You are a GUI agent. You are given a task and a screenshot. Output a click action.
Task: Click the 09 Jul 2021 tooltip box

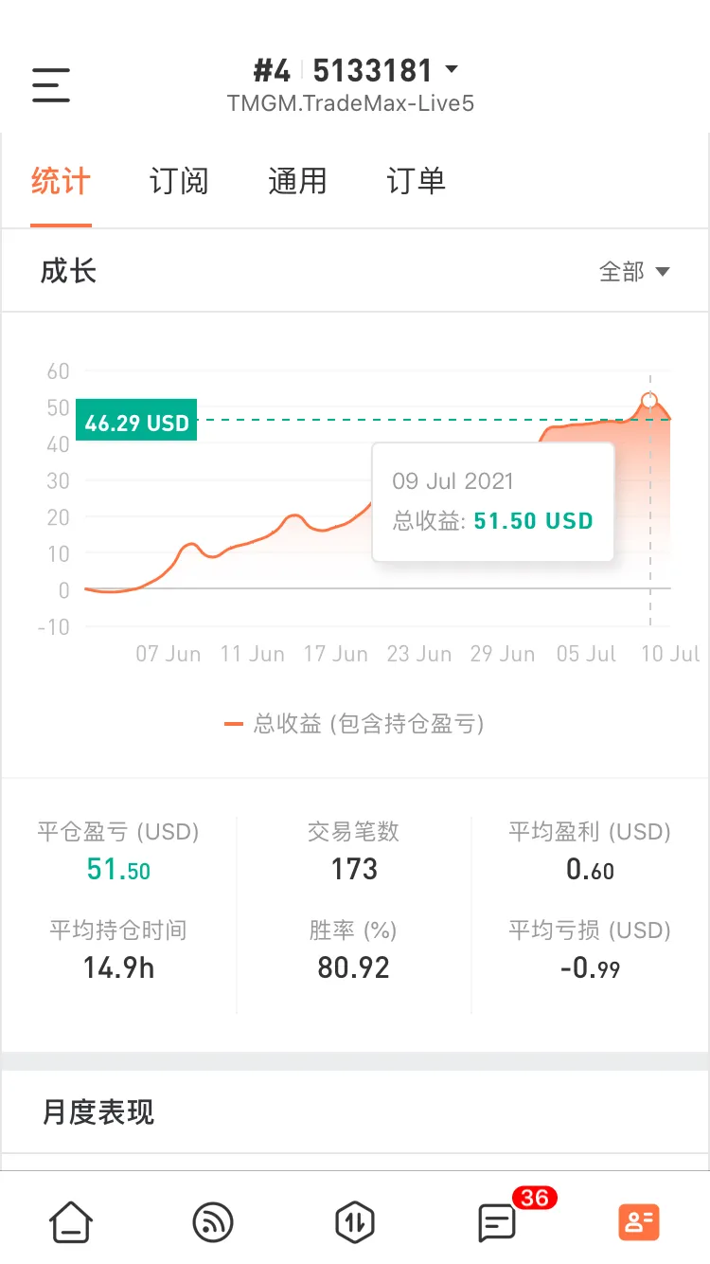[x=492, y=501]
